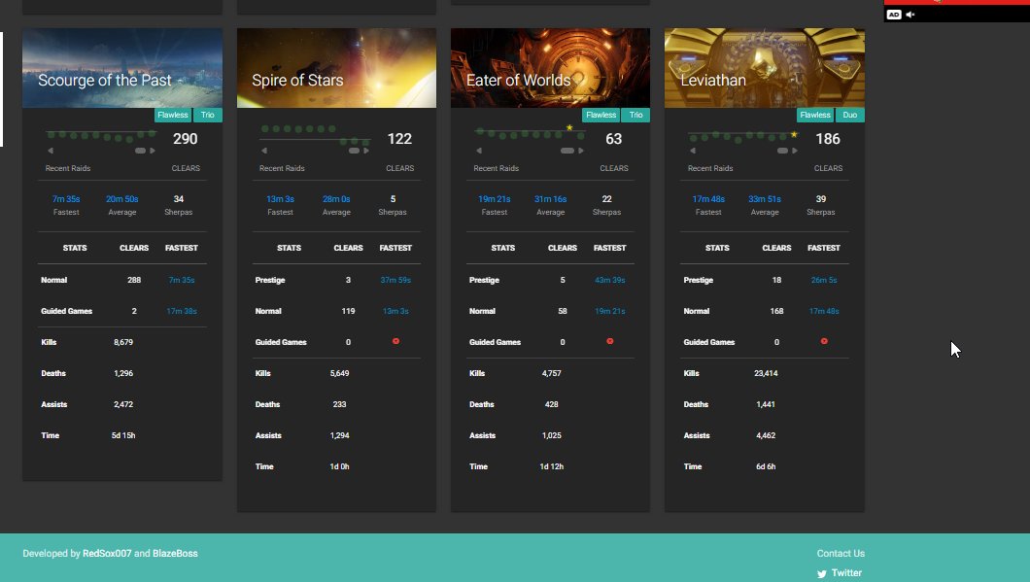Image resolution: width=1030 pixels, height=582 pixels.
Task: Open Leviathan average time 33m 51s
Action: [x=765, y=199]
